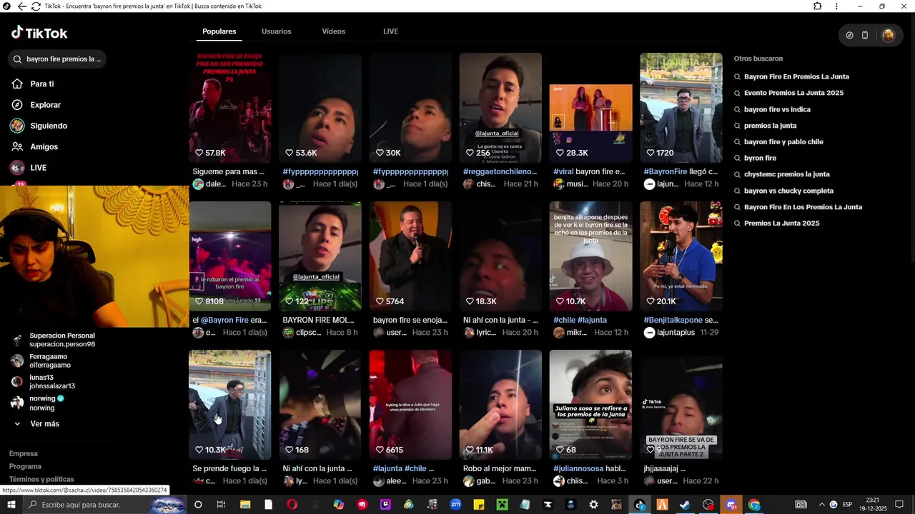The width and height of the screenshot is (915, 514).
Task: Select the plain premios la junta suggestion
Action: 770,126
